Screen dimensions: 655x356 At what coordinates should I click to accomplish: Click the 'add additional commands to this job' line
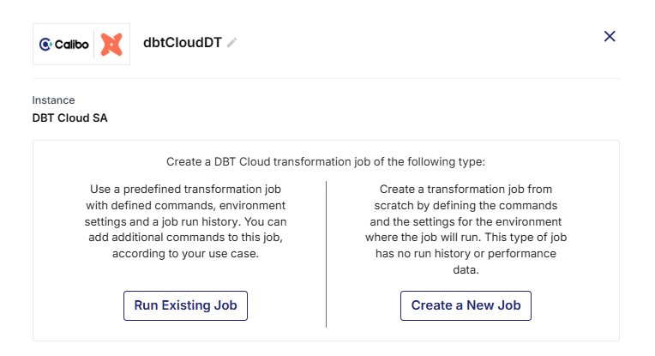(x=185, y=238)
